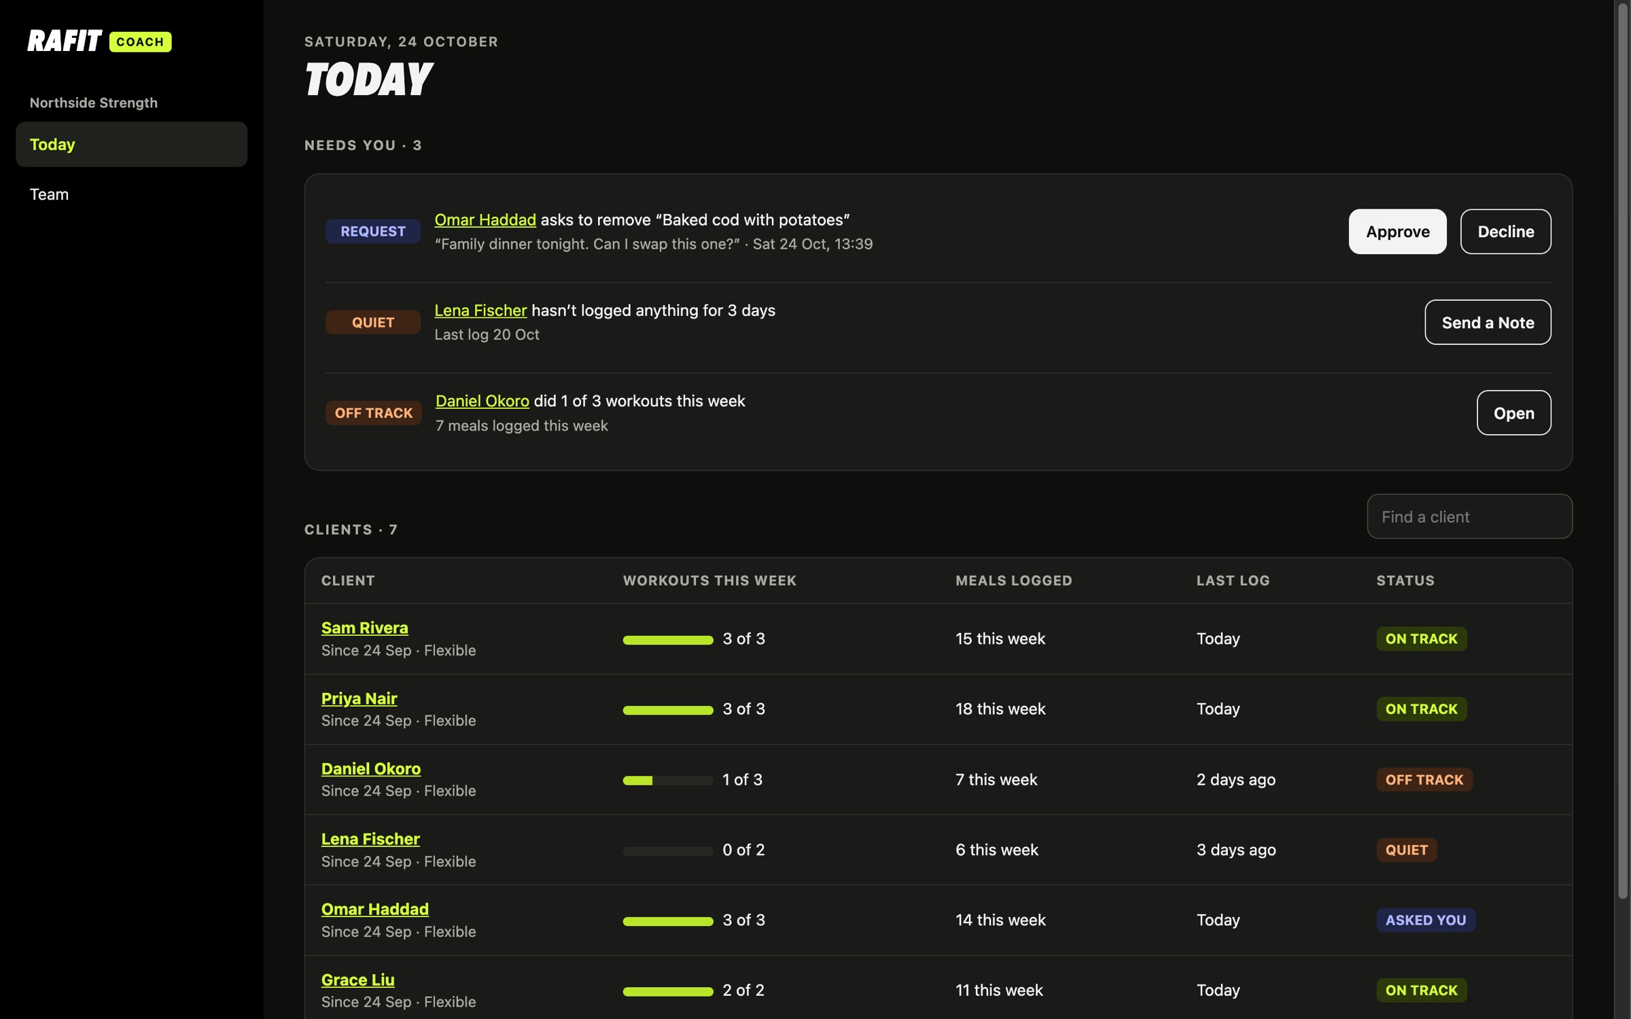Click '18 this week' in Priya Nair's row
Screen dimensions: 1631x1019
(1000, 709)
